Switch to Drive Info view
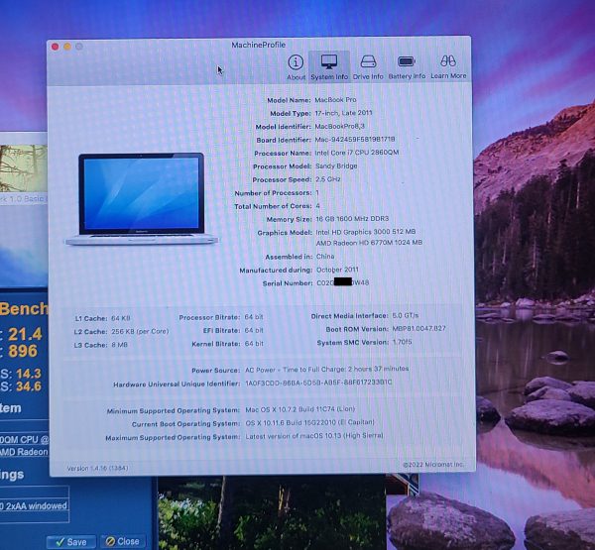The width and height of the screenshot is (595, 550). (368, 65)
